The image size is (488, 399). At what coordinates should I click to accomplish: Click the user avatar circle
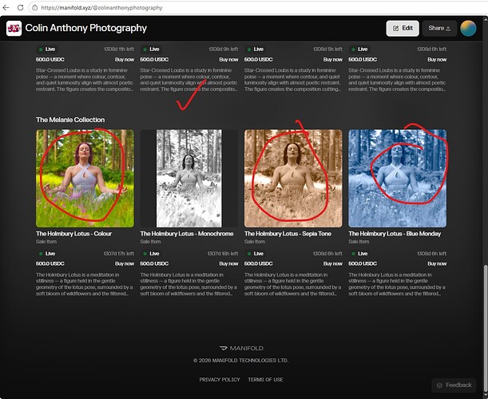tap(468, 28)
